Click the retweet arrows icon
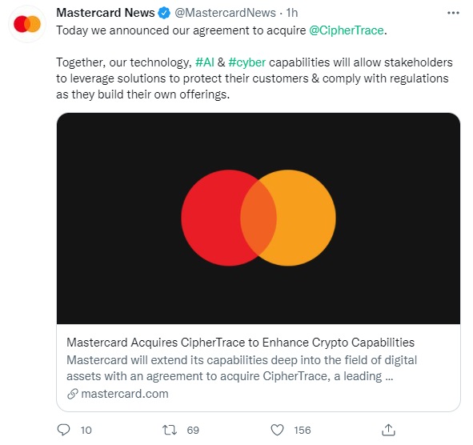 (170, 430)
